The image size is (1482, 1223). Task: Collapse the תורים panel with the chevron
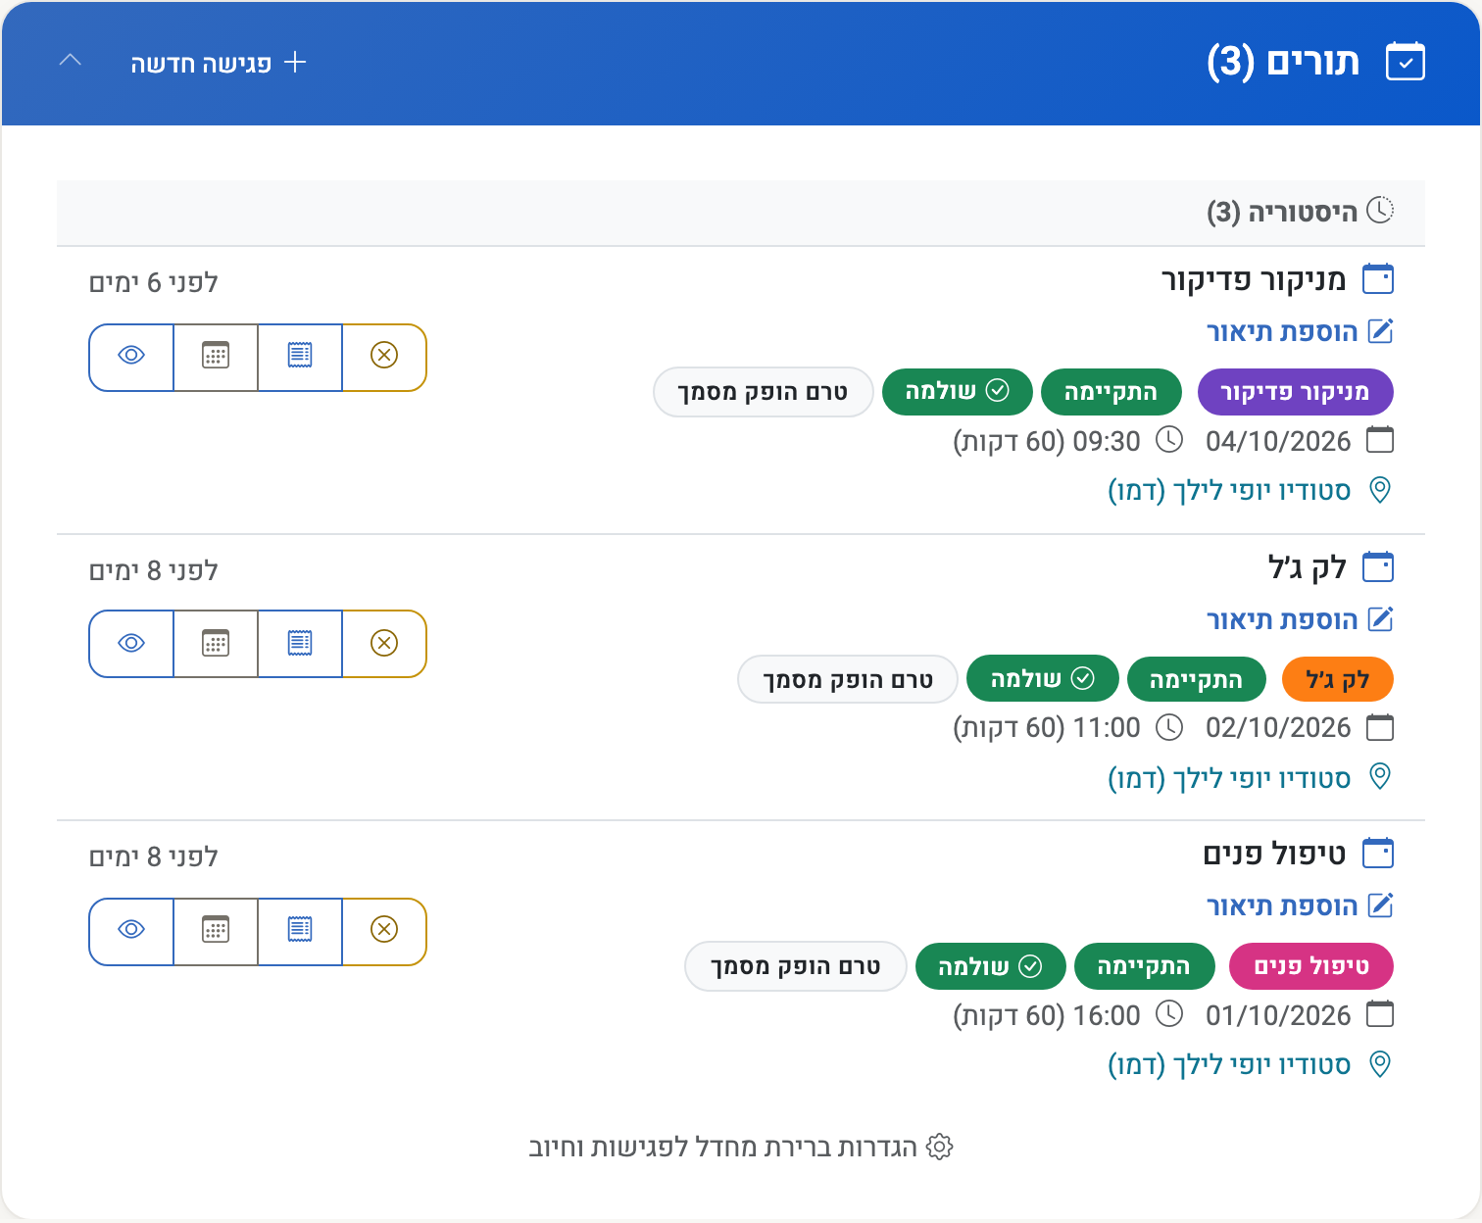coord(71,61)
